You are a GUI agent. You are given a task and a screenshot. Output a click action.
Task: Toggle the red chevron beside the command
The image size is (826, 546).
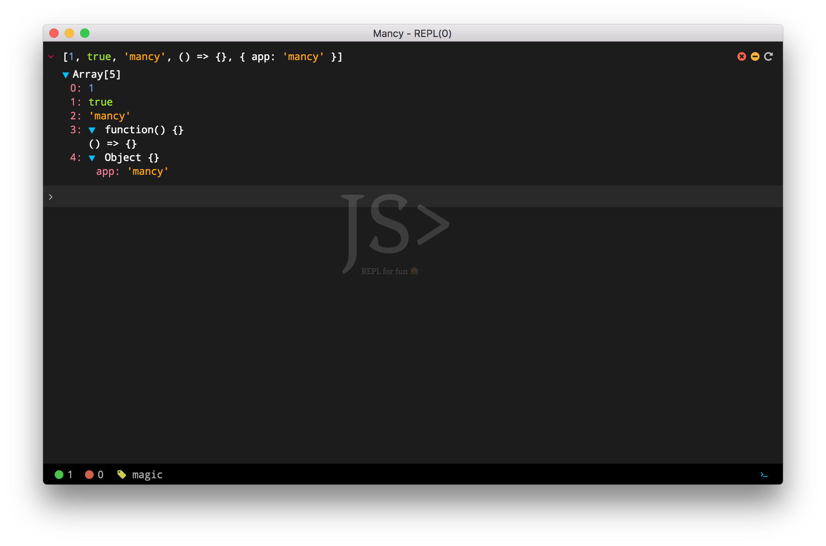point(51,57)
